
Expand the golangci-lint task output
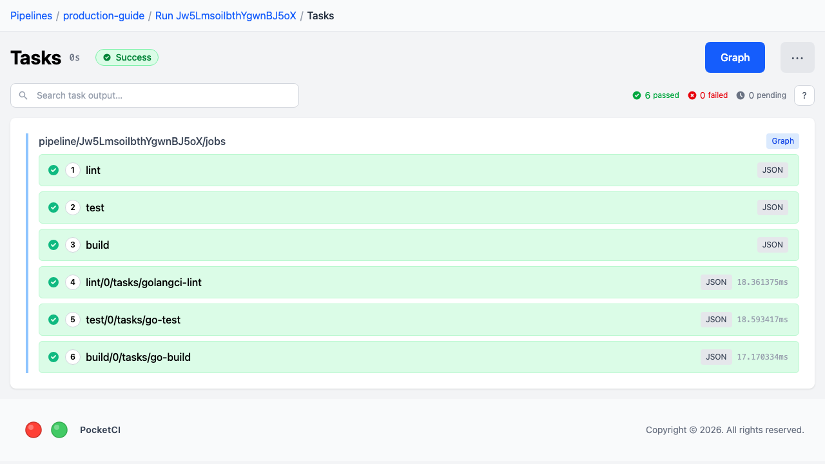pos(258,282)
